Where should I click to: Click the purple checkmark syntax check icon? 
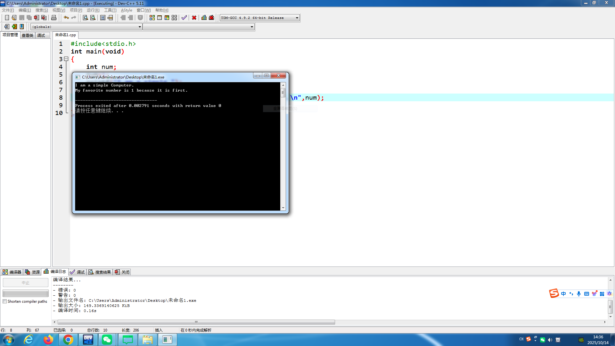click(x=184, y=18)
